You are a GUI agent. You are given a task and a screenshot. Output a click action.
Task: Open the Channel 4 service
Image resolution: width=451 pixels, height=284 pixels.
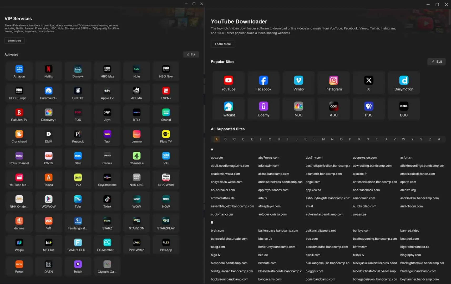pos(136,158)
